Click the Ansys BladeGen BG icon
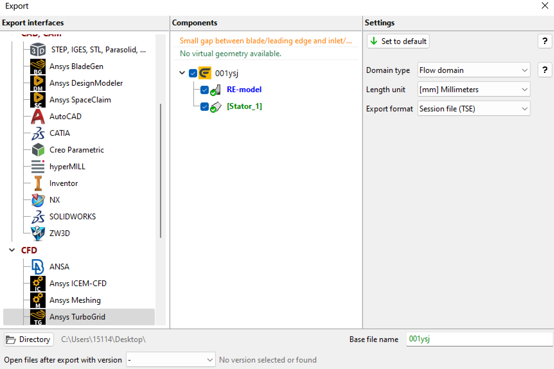Image resolution: width=554 pixels, height=369 pixels. point(38,67)
